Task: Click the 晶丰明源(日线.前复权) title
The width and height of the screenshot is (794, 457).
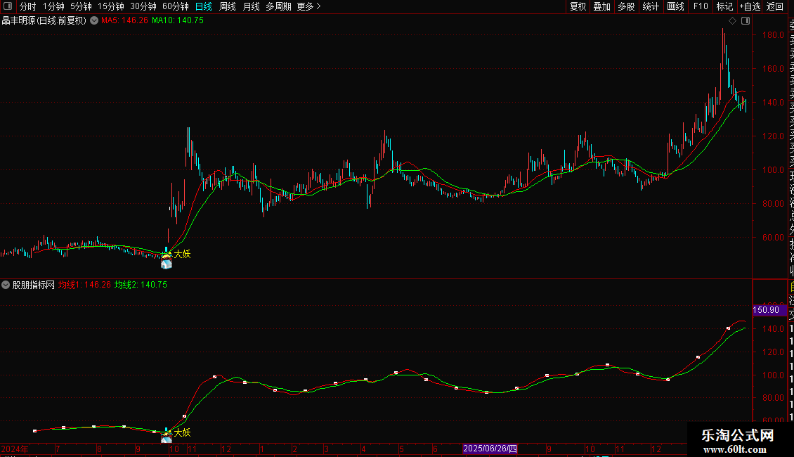Action: click(44, 20)
